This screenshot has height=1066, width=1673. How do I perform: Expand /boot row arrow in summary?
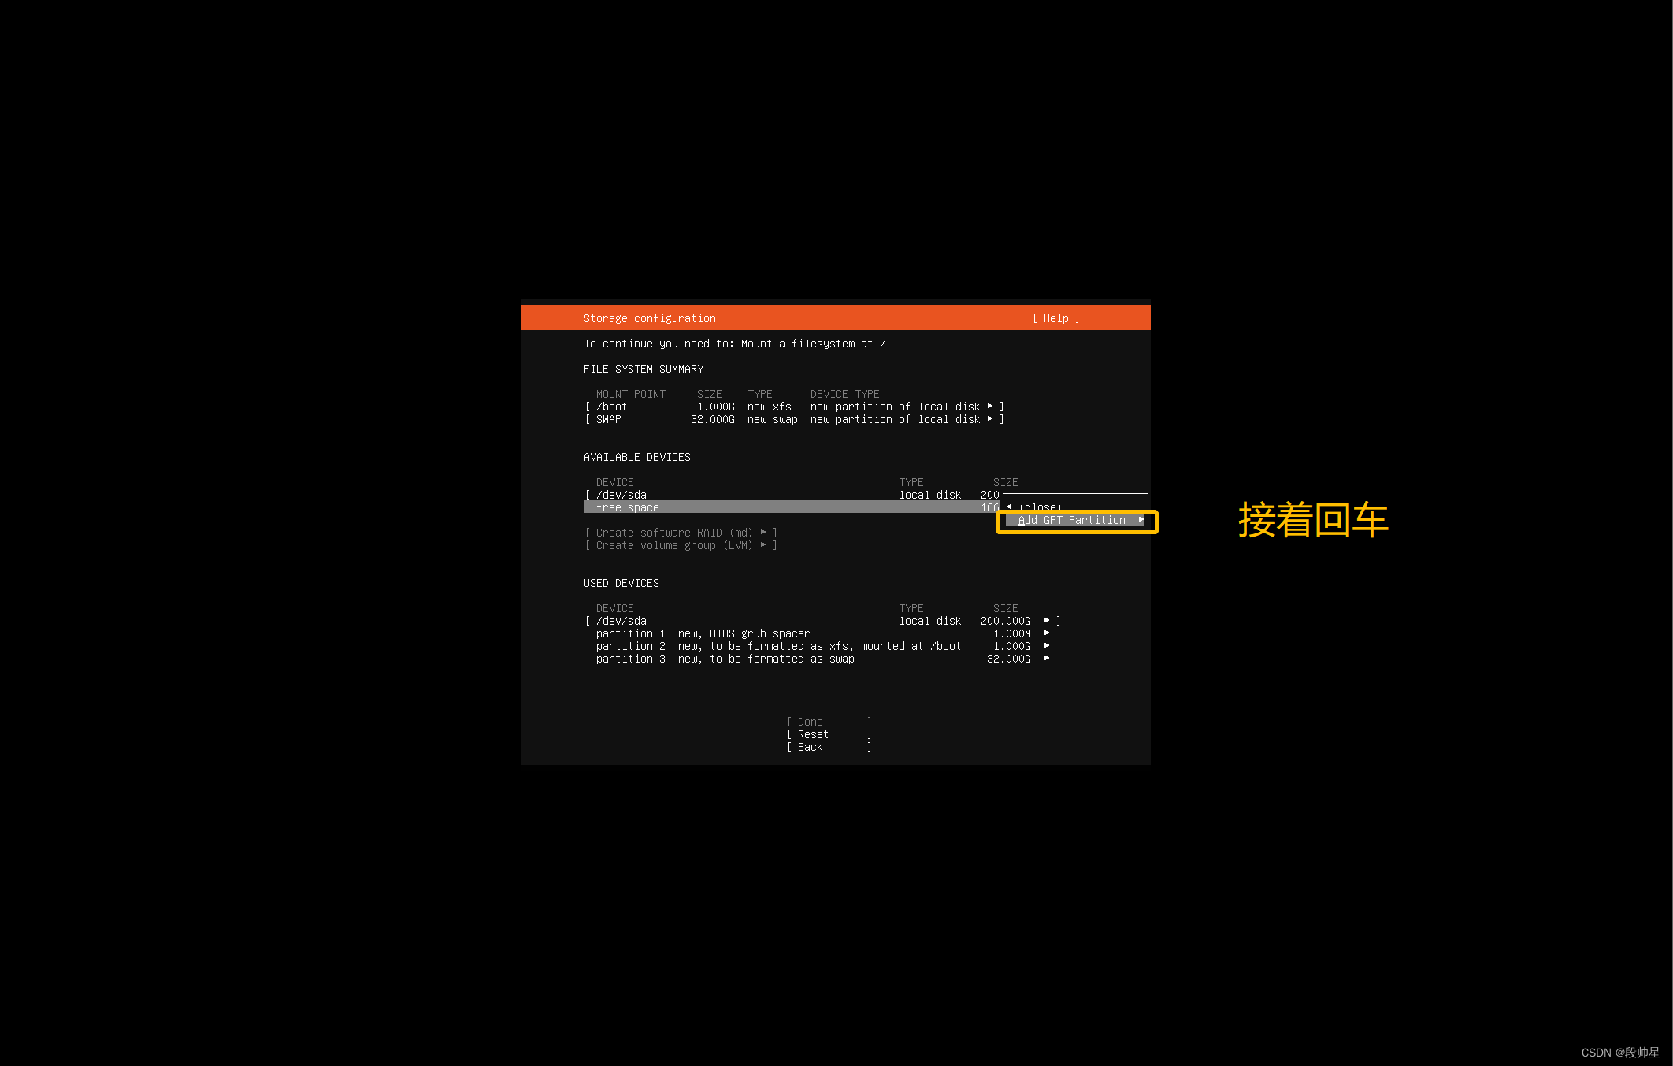(x=990, y=407)
